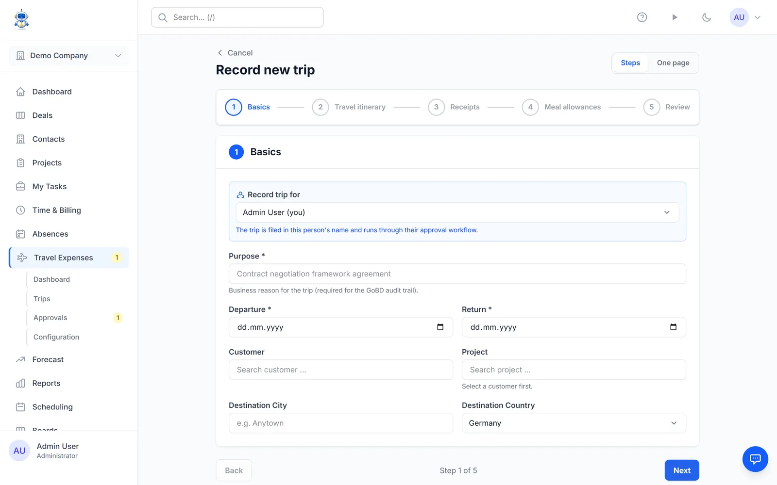Image resolution: width=777 pixels, height=485 pixels.
Task: Switch to One page view
Action: tap(673, 63)
